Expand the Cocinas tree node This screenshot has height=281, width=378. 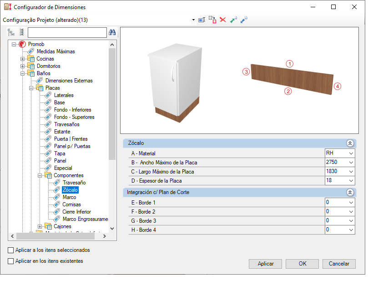(22, 59)
